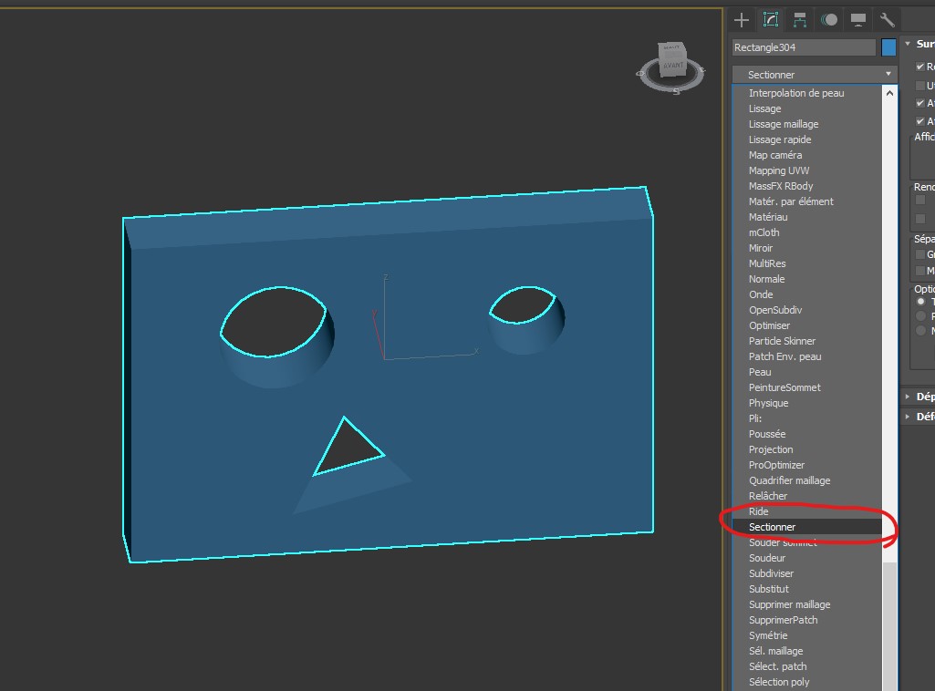The height and width of the screenshot is (691, 935).
Task: Click the Rectangle304 object name field
Action: pyautogui.click(x=803, y=47)
